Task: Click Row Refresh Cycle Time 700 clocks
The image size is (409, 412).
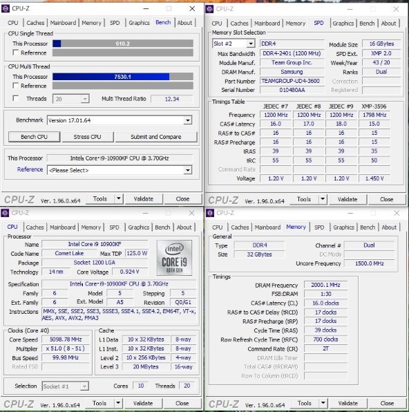Action: [x=325, y=339]
